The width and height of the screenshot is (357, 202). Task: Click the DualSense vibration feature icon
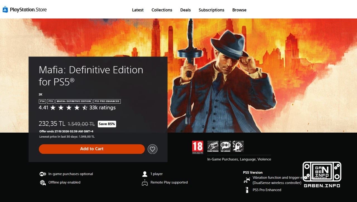click(247, 180)
